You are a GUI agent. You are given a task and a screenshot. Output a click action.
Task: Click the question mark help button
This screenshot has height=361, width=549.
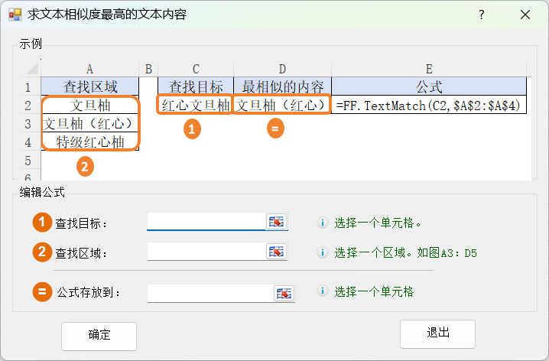(481, 15)
